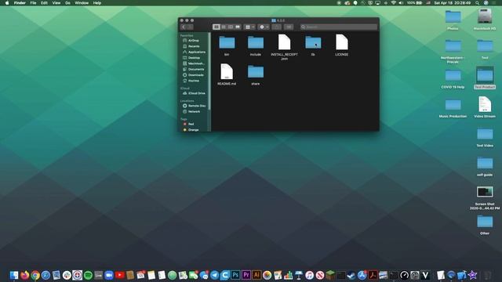Image resolution: width=502 pixels, height=282 pixels.
Task: Go back in Finder window
Action: [x=184, y=27]
